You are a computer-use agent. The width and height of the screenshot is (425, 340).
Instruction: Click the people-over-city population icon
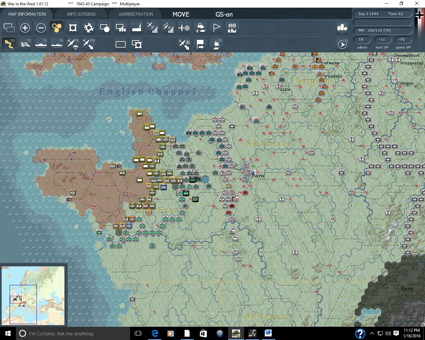pyautogui.click(x=232, y=28)
